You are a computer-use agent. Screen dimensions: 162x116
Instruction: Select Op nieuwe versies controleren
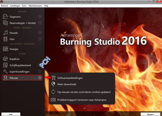point(84,92)
